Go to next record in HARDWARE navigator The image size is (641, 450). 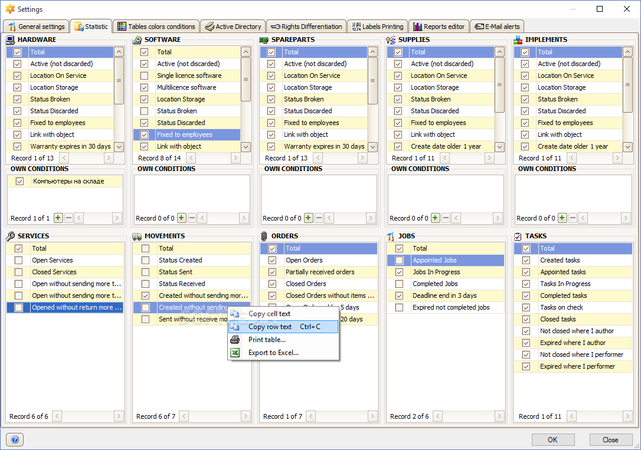109,158
